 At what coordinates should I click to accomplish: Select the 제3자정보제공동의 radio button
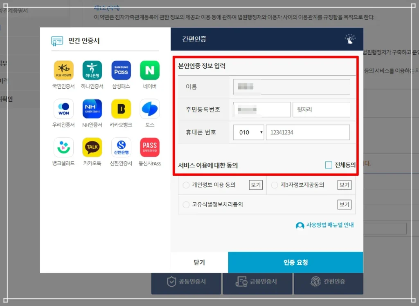coord(275,185)
